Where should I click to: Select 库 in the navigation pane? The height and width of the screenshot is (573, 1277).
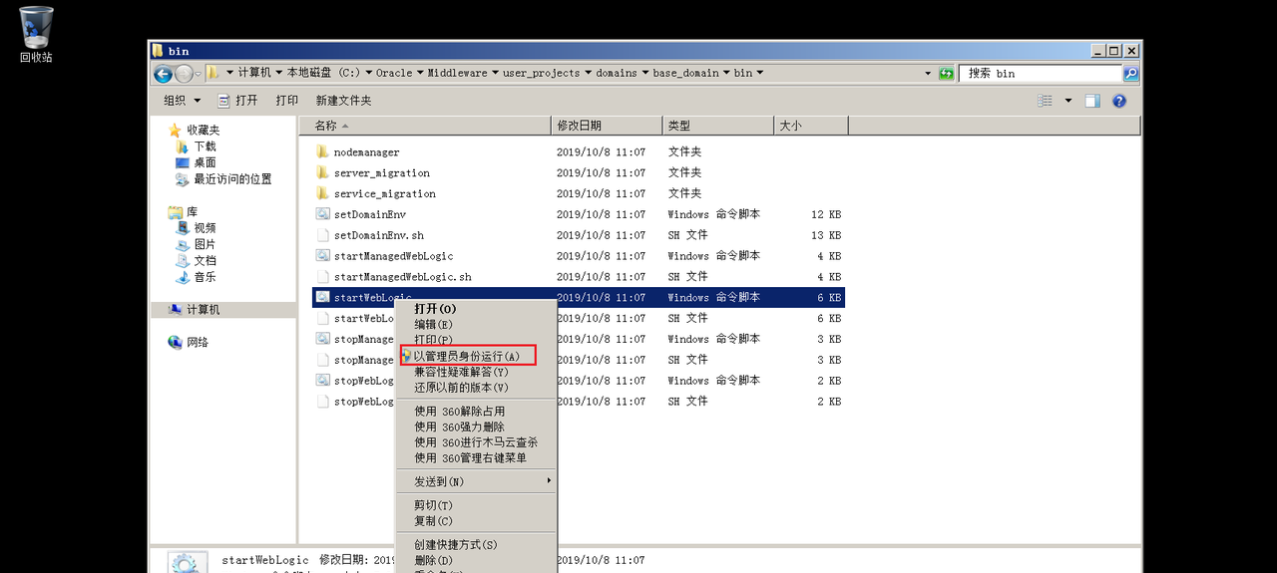click(193, 212)
